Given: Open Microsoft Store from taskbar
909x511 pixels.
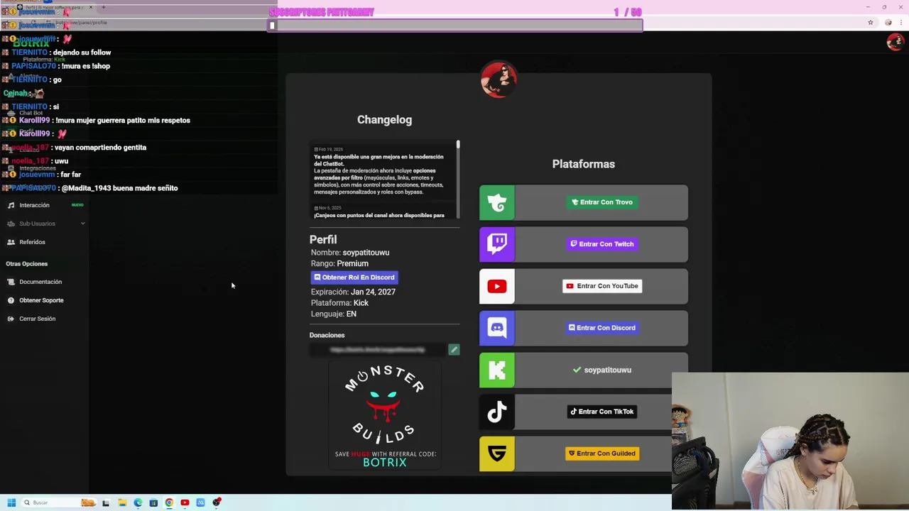Looking at the screenshot, I should pos(153,502).
